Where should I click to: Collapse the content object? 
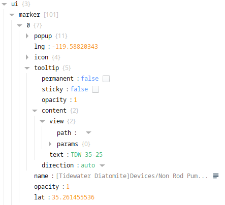point(35,111)
